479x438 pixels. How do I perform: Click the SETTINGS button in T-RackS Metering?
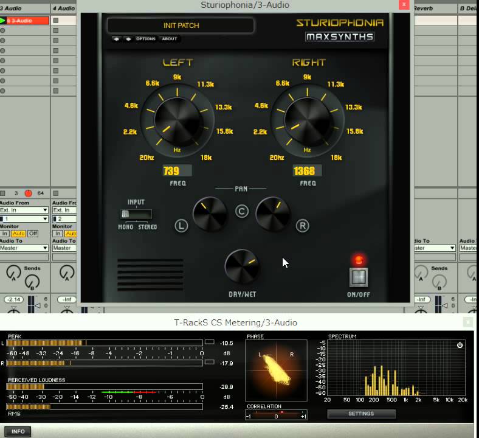point(362,414)
